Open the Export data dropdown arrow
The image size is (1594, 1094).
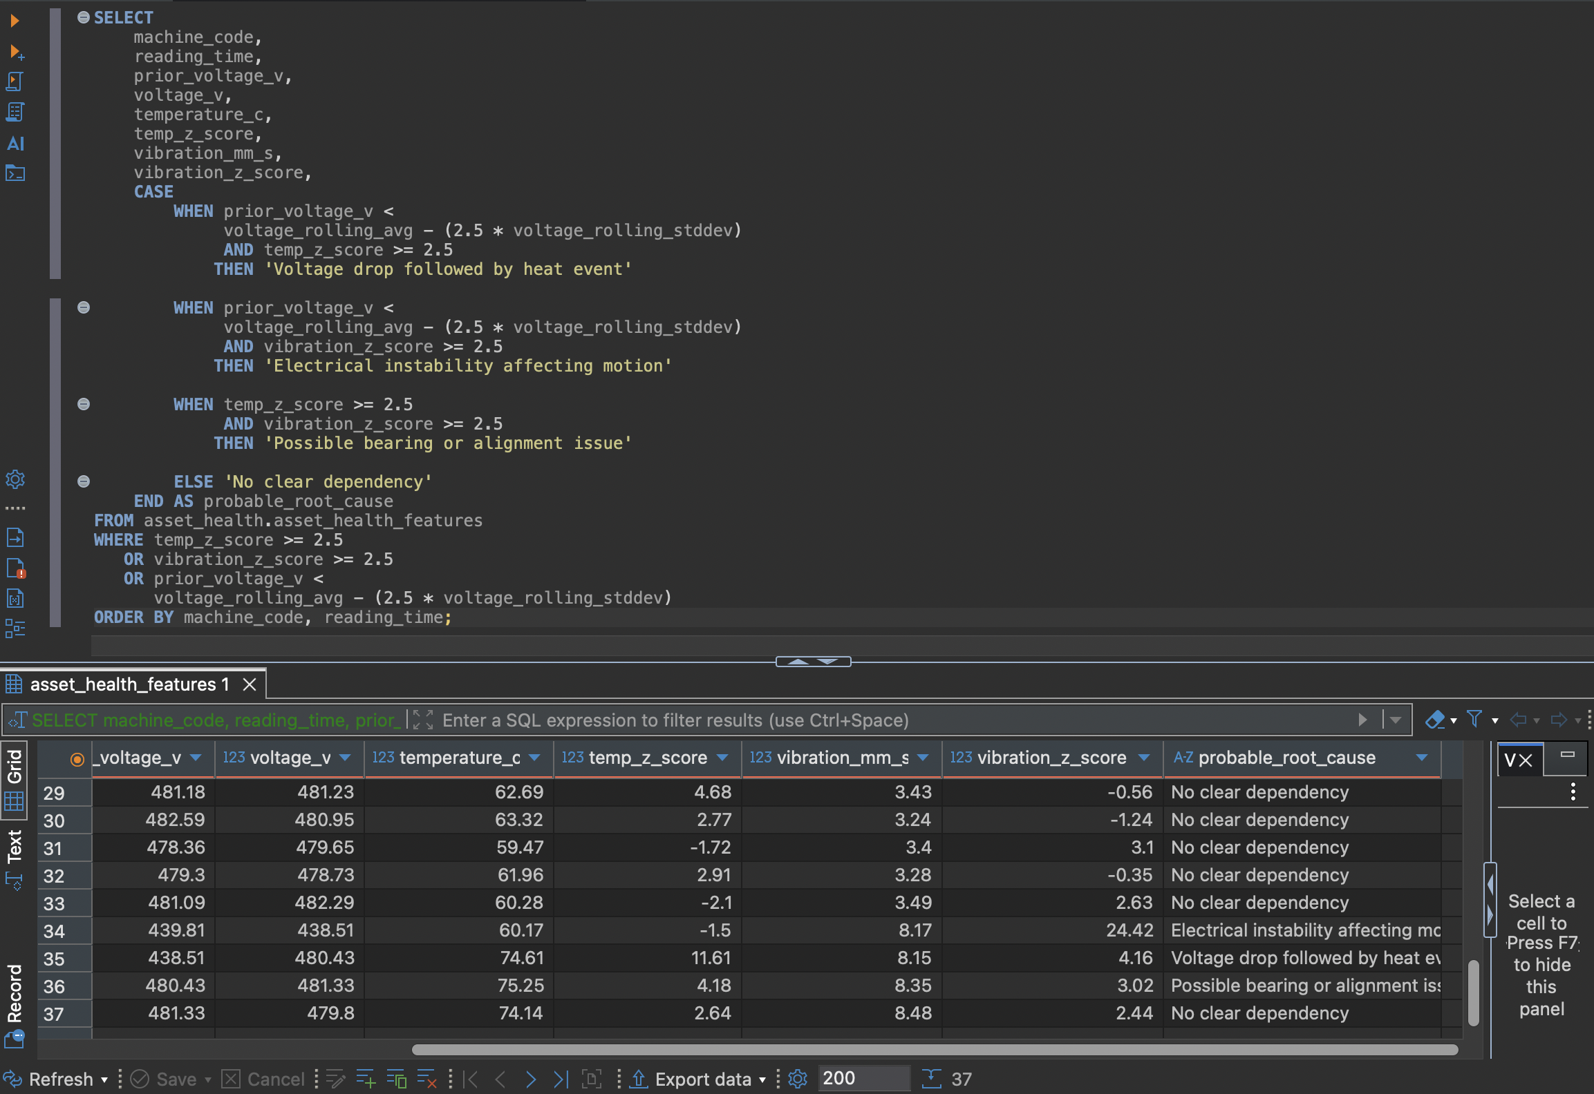(762, 1079)
